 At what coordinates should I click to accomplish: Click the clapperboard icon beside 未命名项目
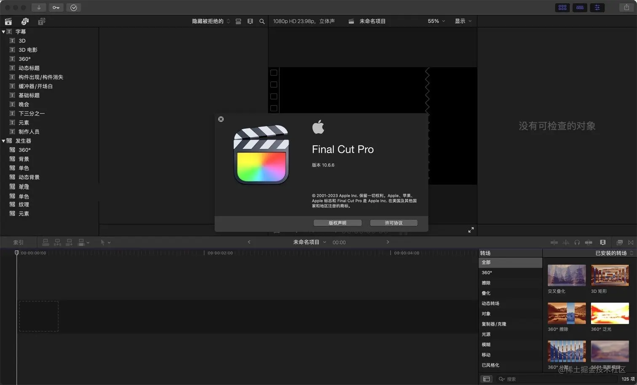[351, 21]
